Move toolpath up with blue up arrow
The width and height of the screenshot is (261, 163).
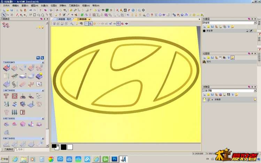click(38, 58)
